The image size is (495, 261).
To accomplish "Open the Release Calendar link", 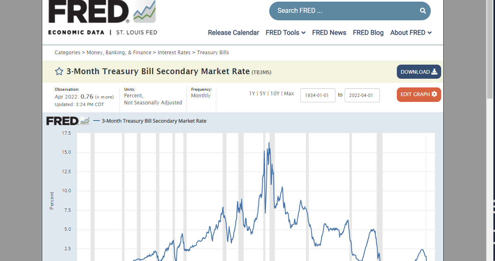I will point(233,32).
